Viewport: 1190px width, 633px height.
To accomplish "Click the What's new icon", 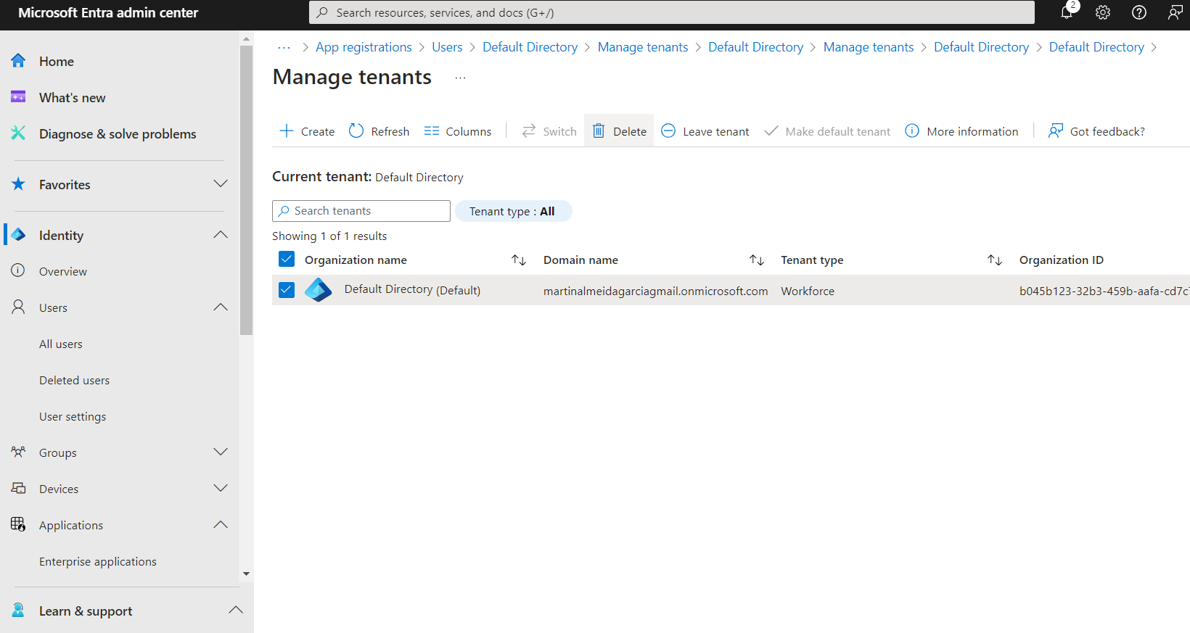I will 18,97.
